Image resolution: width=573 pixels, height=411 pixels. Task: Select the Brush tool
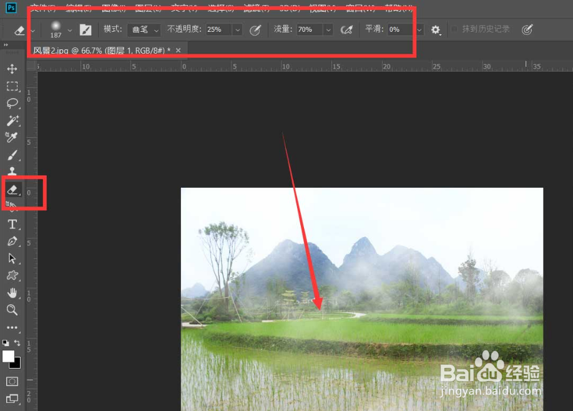[12, 155]
